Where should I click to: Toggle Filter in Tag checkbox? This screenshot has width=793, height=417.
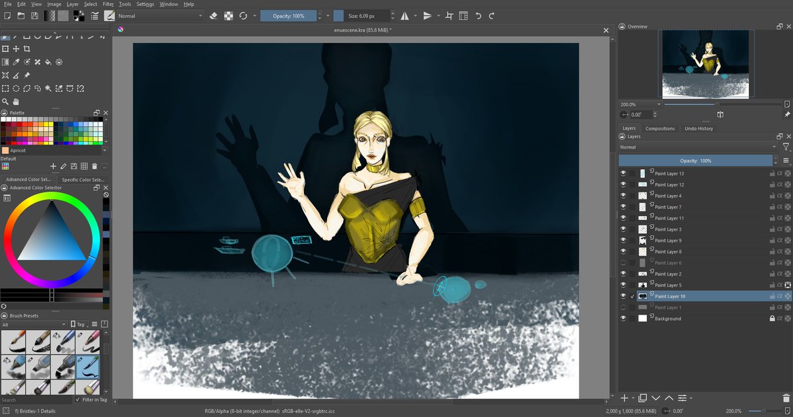77,400
